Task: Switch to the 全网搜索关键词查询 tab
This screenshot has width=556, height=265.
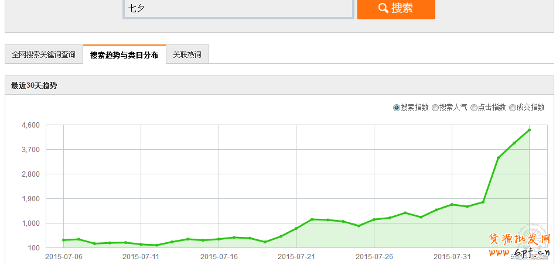Action: pos(44,54)
